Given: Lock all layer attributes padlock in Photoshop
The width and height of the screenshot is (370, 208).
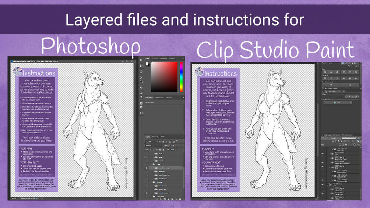Looking at the screenshot, I should click(x=163, y=149).
